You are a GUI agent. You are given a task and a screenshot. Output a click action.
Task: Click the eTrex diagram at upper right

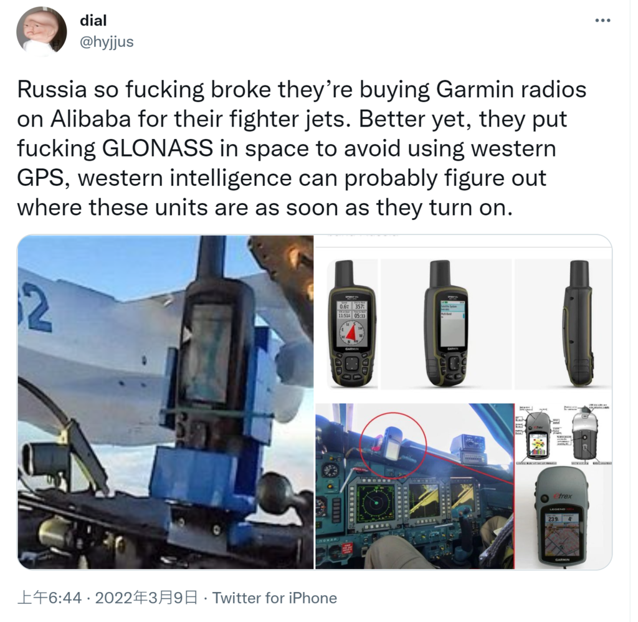[x=563, y=434]
